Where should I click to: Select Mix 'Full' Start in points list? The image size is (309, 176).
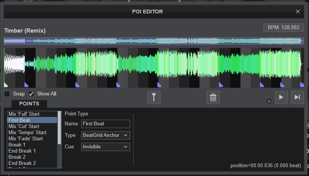click(x=24, y=114)
